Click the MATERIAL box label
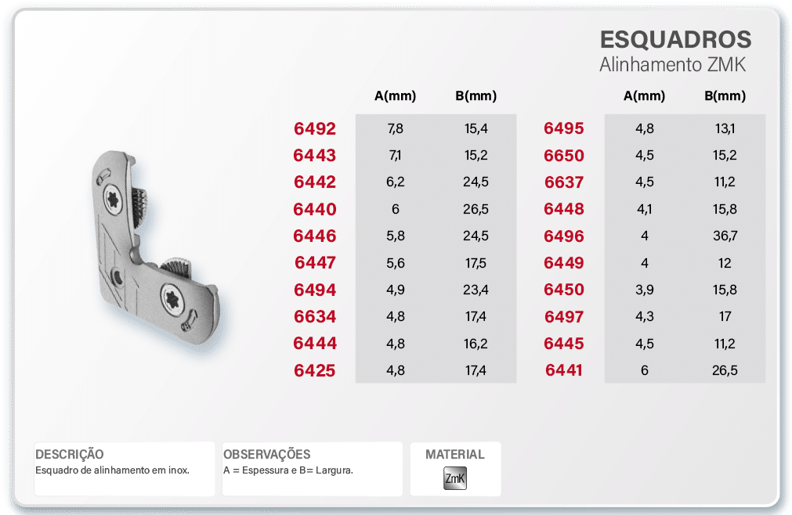The width and height of the screenshot is (792, 515). (x=455, y=455)
